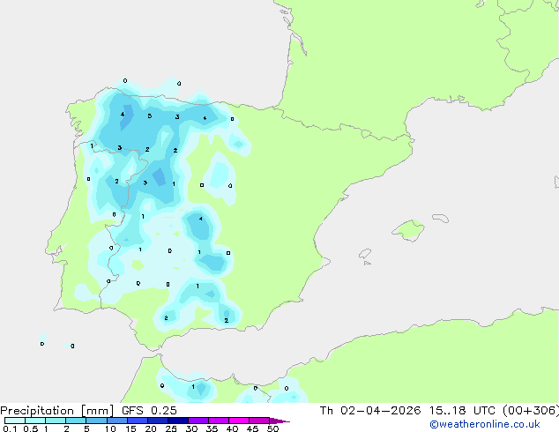Click the legend arrow tip above 50 mm
This screenshot has height=432, width=559.
pos(279,421)
